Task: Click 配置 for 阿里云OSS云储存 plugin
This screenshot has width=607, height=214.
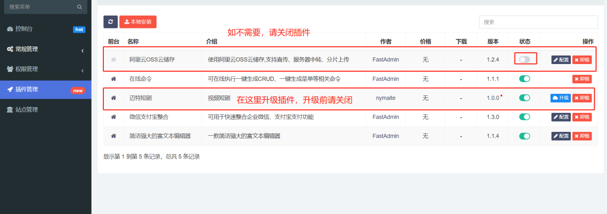Action: coord(561,60)
